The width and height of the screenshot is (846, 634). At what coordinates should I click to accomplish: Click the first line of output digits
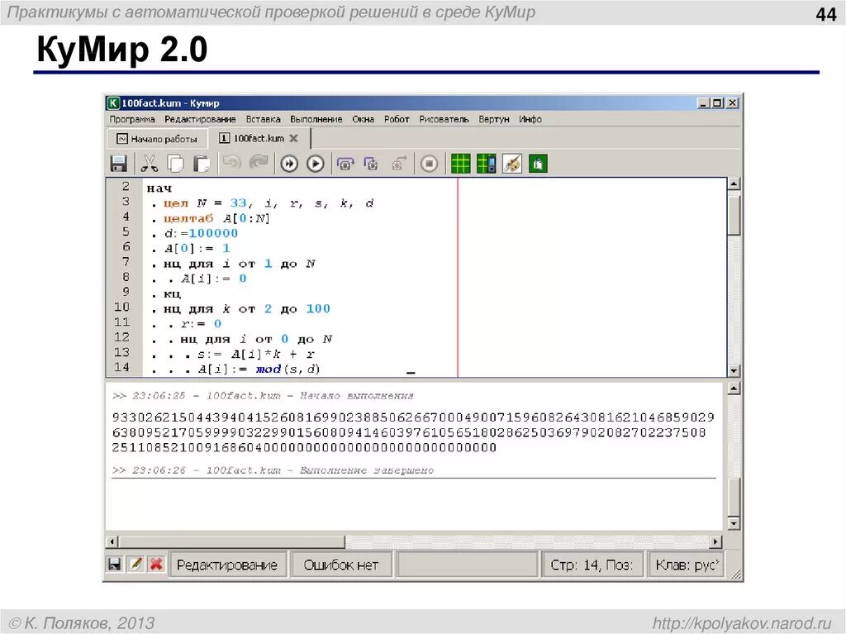[413, 417]
